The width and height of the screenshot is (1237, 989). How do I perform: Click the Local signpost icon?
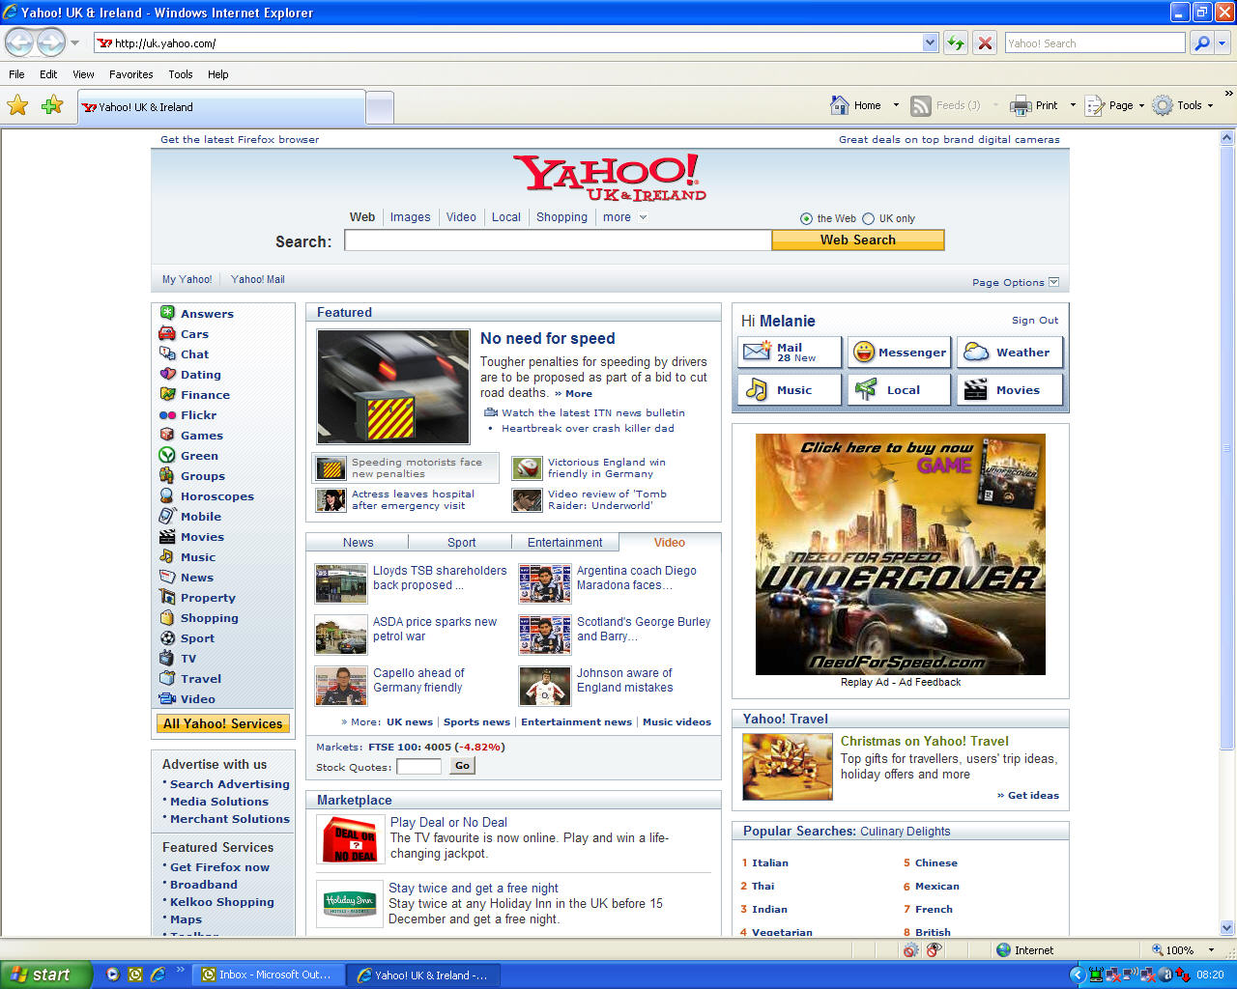pyautogui.click(x=866, y=389)
